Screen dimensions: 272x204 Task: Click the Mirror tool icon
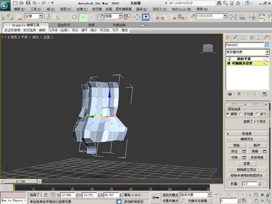(x=234, y=17)
